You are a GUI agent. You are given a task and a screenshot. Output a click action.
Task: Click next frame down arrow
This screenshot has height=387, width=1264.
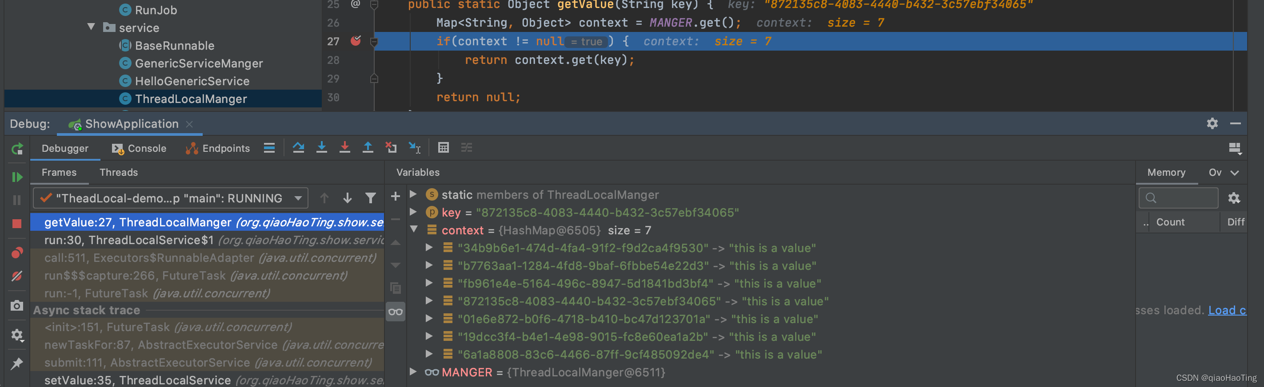(x=348, y=198)
